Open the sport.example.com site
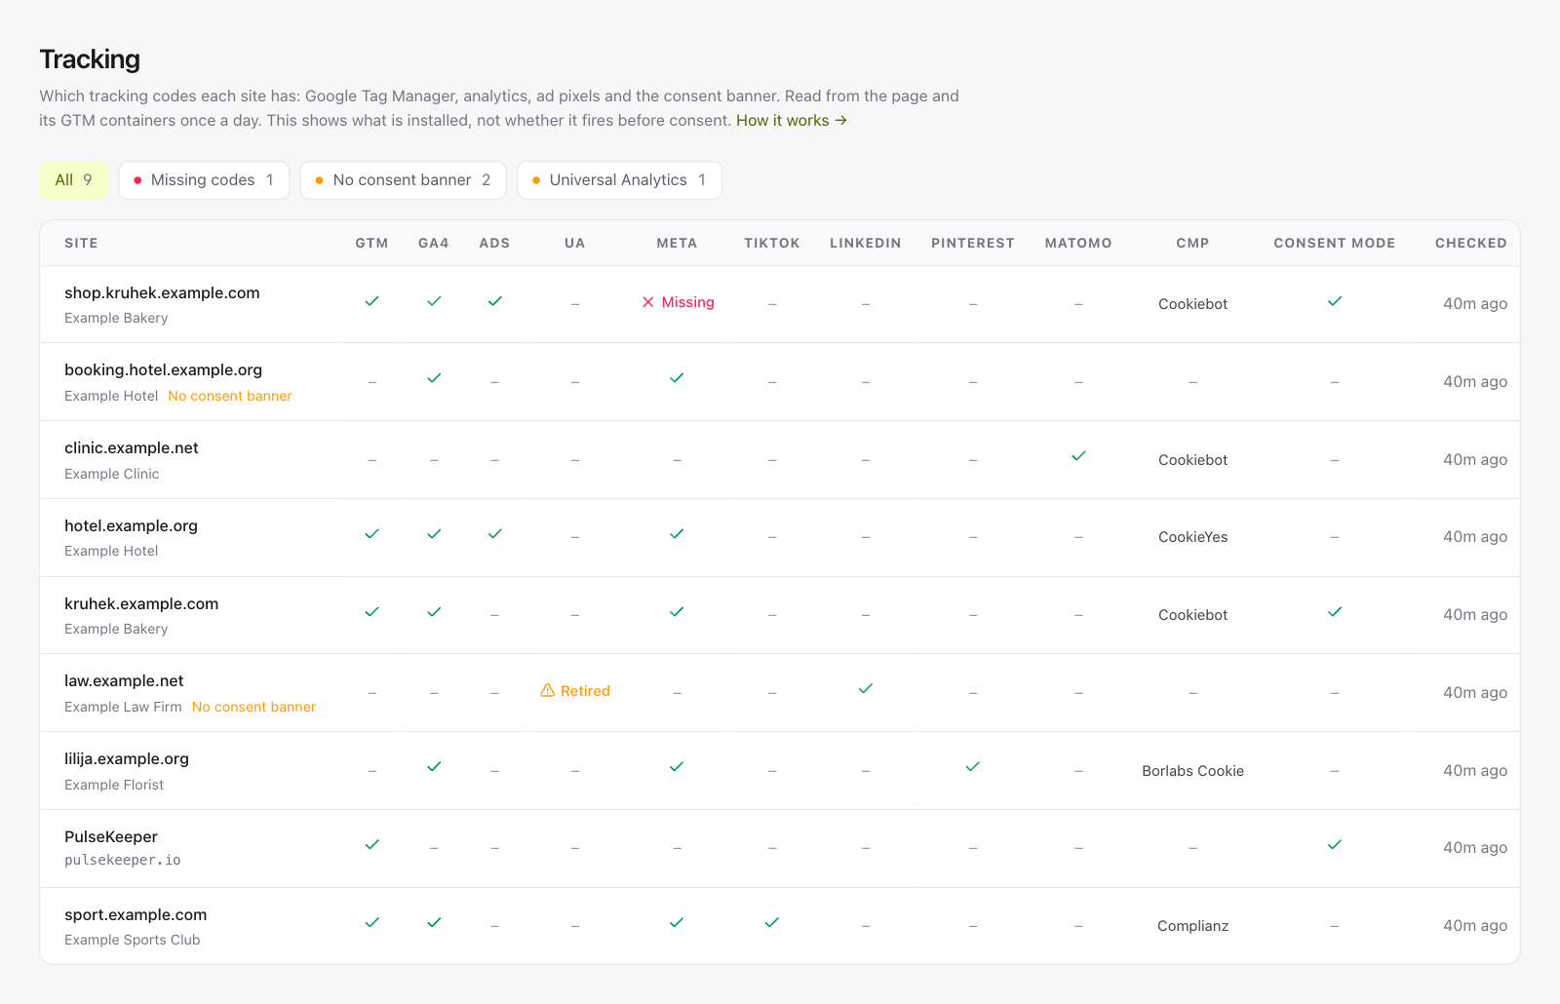Screen dimensions: 1560x1004 (x=136, y=915)
